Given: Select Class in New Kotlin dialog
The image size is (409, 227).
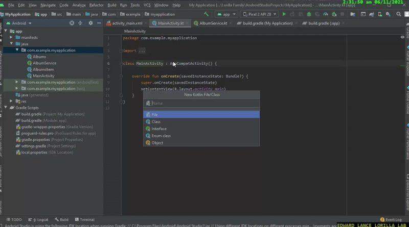Looking at the screenshot, I should click(201, 121).
